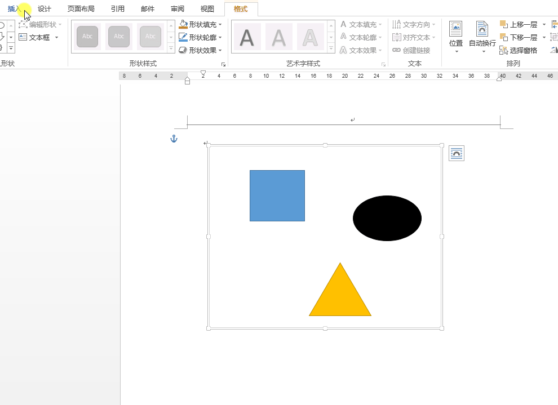Apply the first WordArt A style
Image resolution: width=558 pixels, height=405 pixels.
pos(247,37)
